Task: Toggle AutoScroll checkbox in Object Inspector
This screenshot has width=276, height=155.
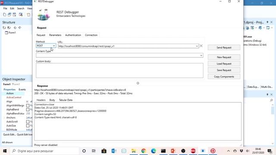Action: coord(28,121)
